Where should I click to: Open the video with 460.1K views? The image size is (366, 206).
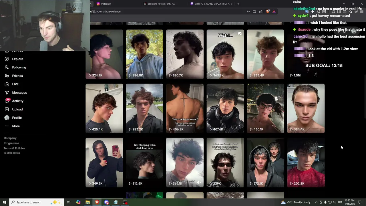pyautogui.click(x=266, y=108)
